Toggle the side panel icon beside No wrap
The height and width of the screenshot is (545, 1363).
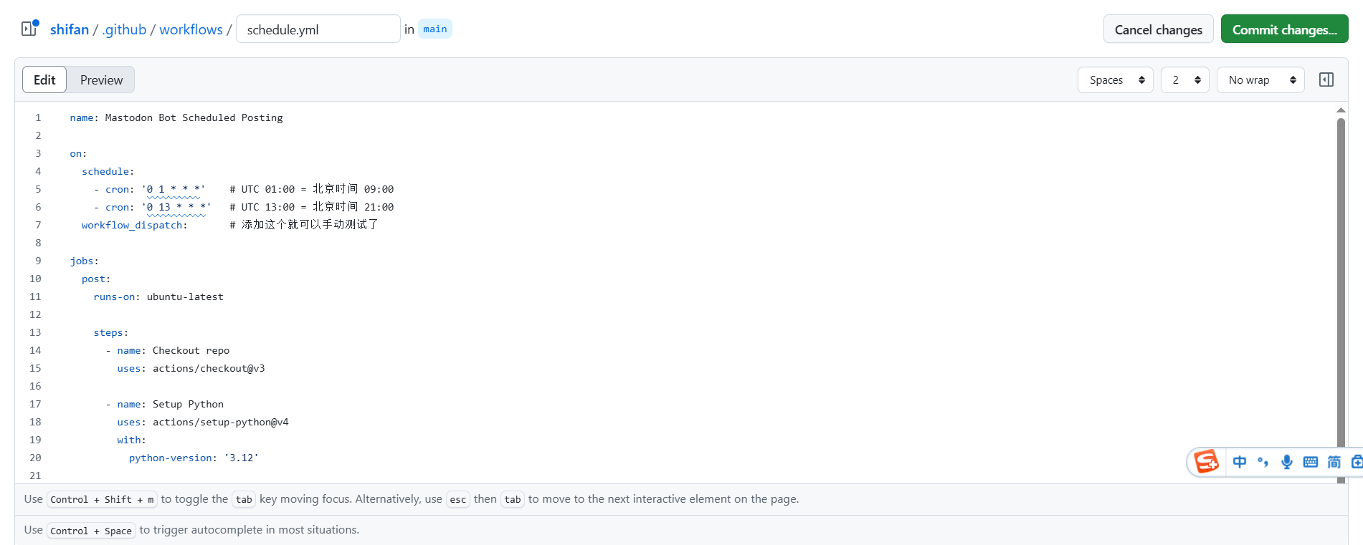point(1326,79)
